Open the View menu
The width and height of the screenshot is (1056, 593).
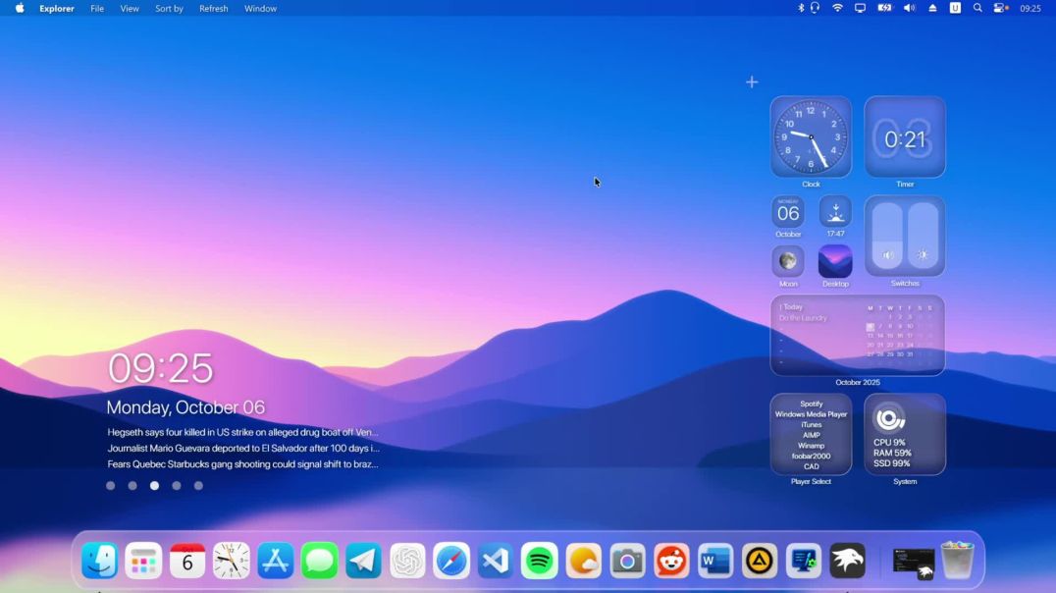pyautogui.click(x=129, y=8)
